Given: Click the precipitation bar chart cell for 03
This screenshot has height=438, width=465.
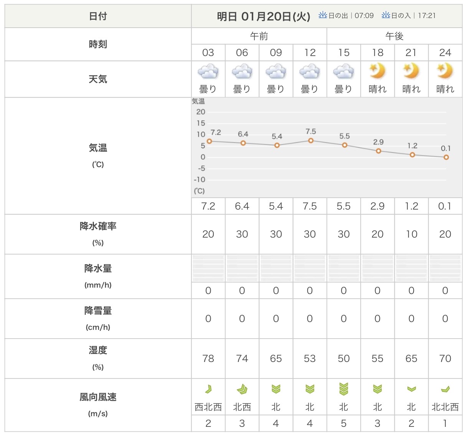Looking at the screenshot, I should (x=208, y=268).
